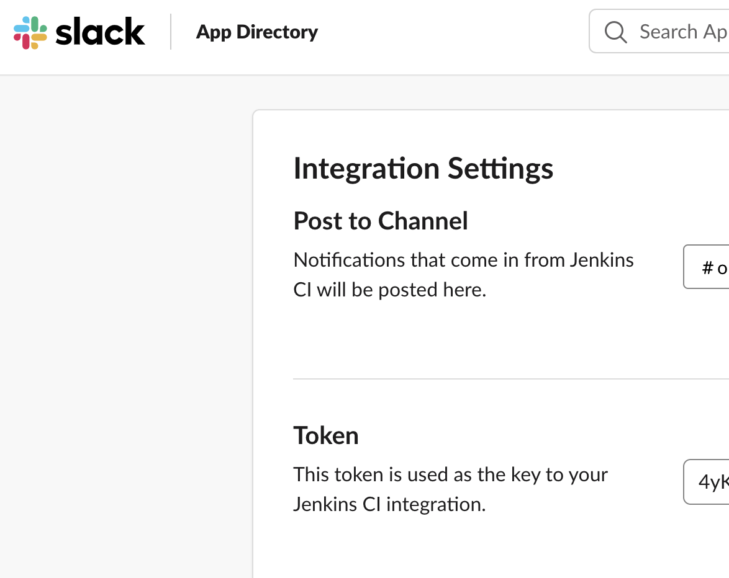Click the Post to Channel heading
The image size is (729, 578).
pos(381,221)
